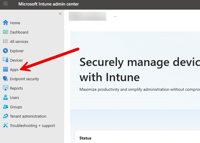The image size is (200, 143).
Task: Click the Groups people icon
Action: pyautogui.click(x=5, y=107)
